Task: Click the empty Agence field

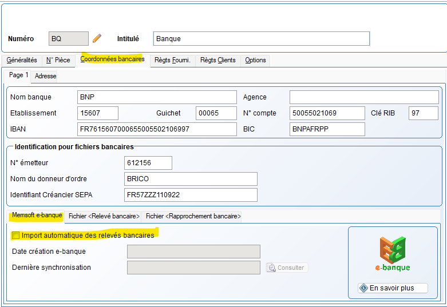Action: point(364,97)
